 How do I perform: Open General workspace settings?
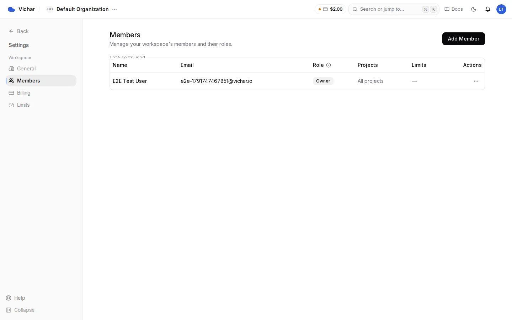(41, 69)
